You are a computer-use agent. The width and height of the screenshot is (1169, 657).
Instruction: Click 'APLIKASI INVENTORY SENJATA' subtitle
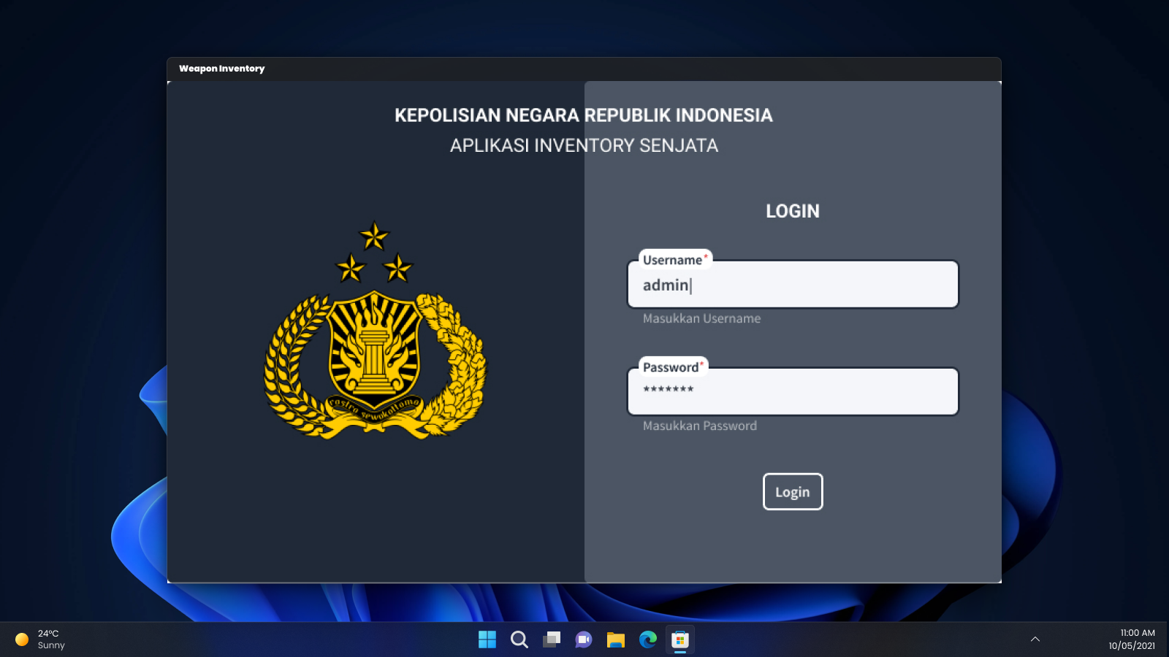pos(584,145)
